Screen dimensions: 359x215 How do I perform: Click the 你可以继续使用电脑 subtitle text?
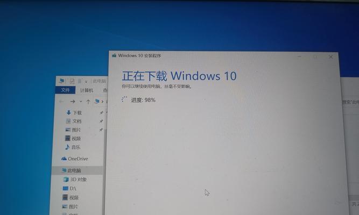157,87
